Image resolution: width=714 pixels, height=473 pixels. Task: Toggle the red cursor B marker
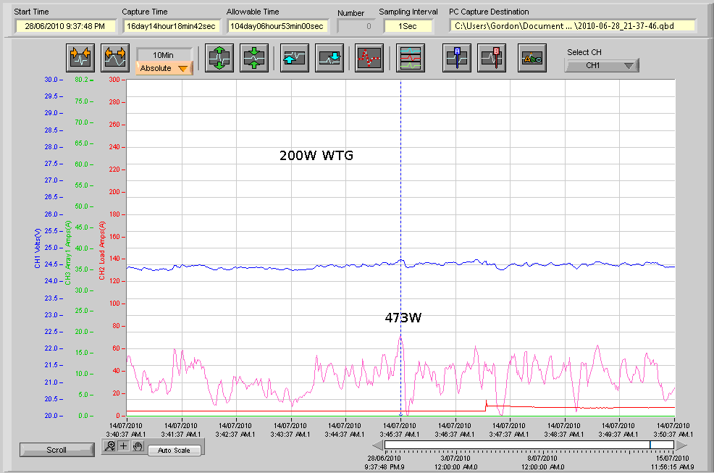[x=492, y=59]
